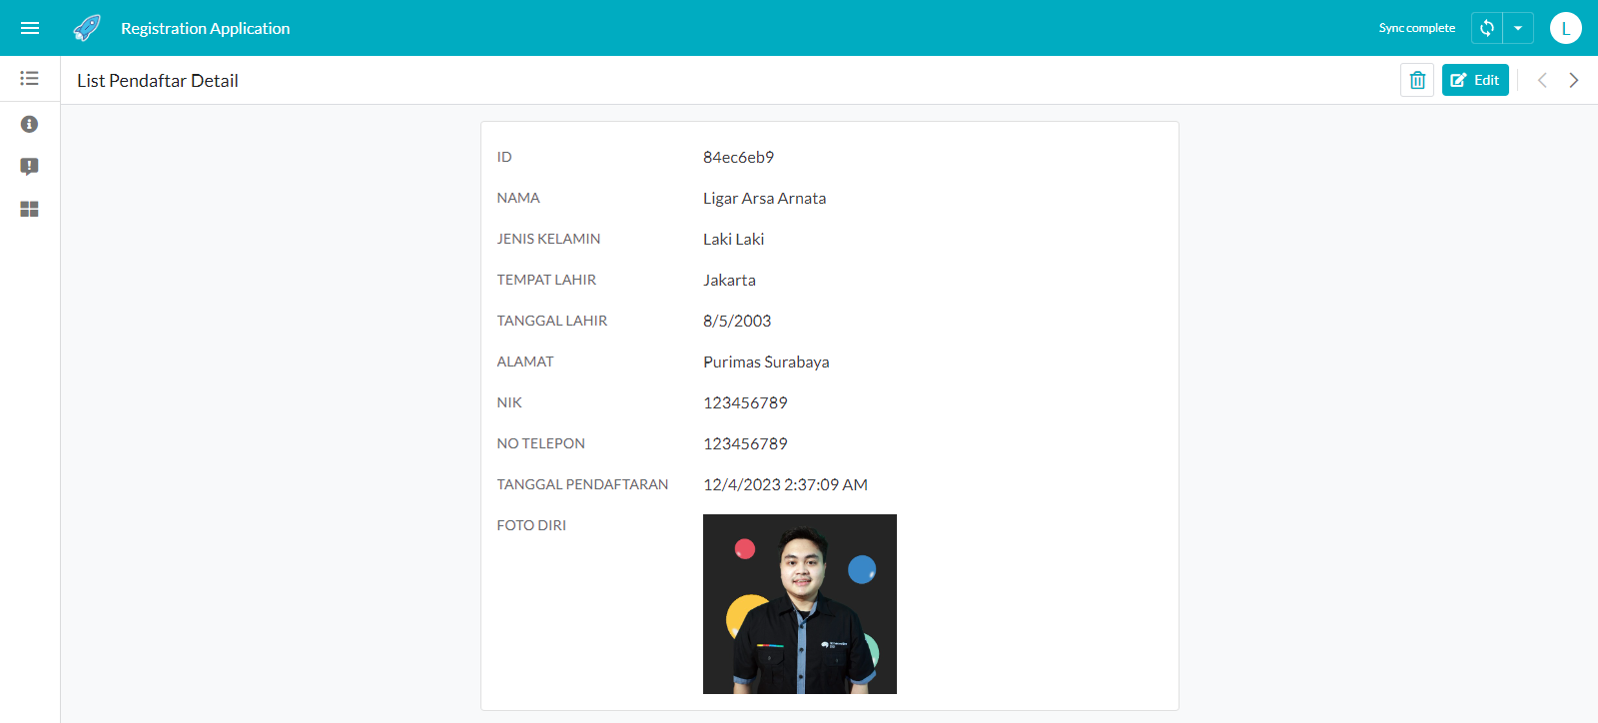Select the Laki Laki value

733,239
